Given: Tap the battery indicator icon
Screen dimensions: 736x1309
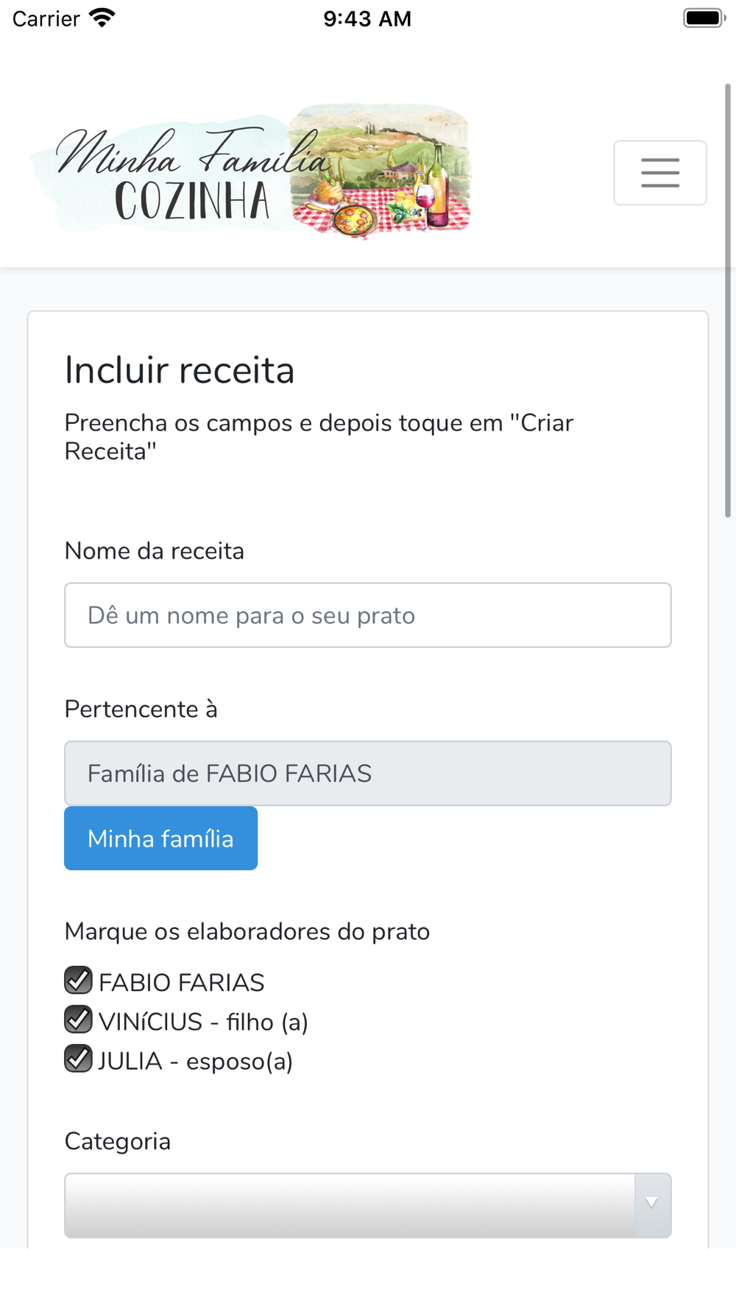Looking at the screenshot, I should pos(704,18).
